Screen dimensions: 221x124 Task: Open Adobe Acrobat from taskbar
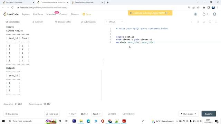(124, 121)
